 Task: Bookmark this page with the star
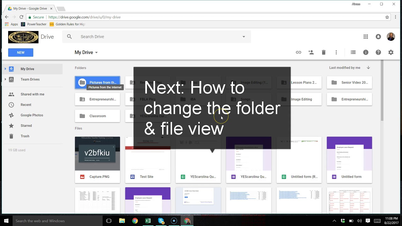pos(387,17)
